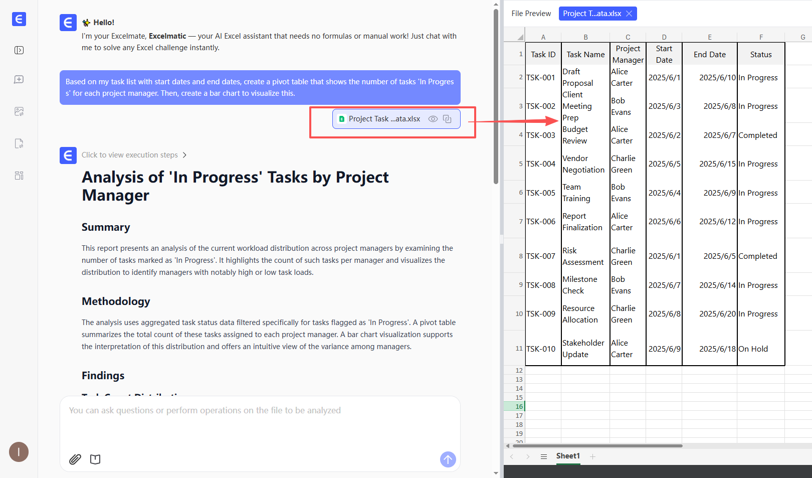Viewport: 812px width, 478px height.
Task: Close the Project T...ata.xlsx preview tab
Action: tap(629, 14)
